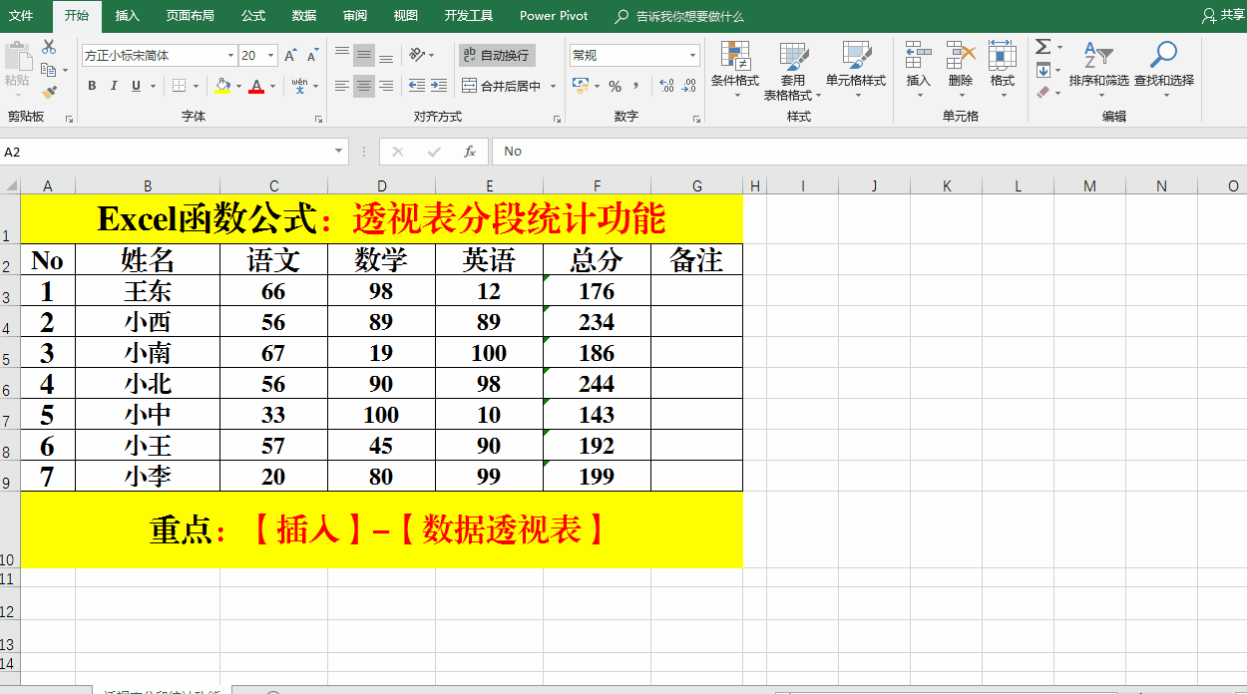Click the Copy icon in clipboard group

(x=49, y=70)
